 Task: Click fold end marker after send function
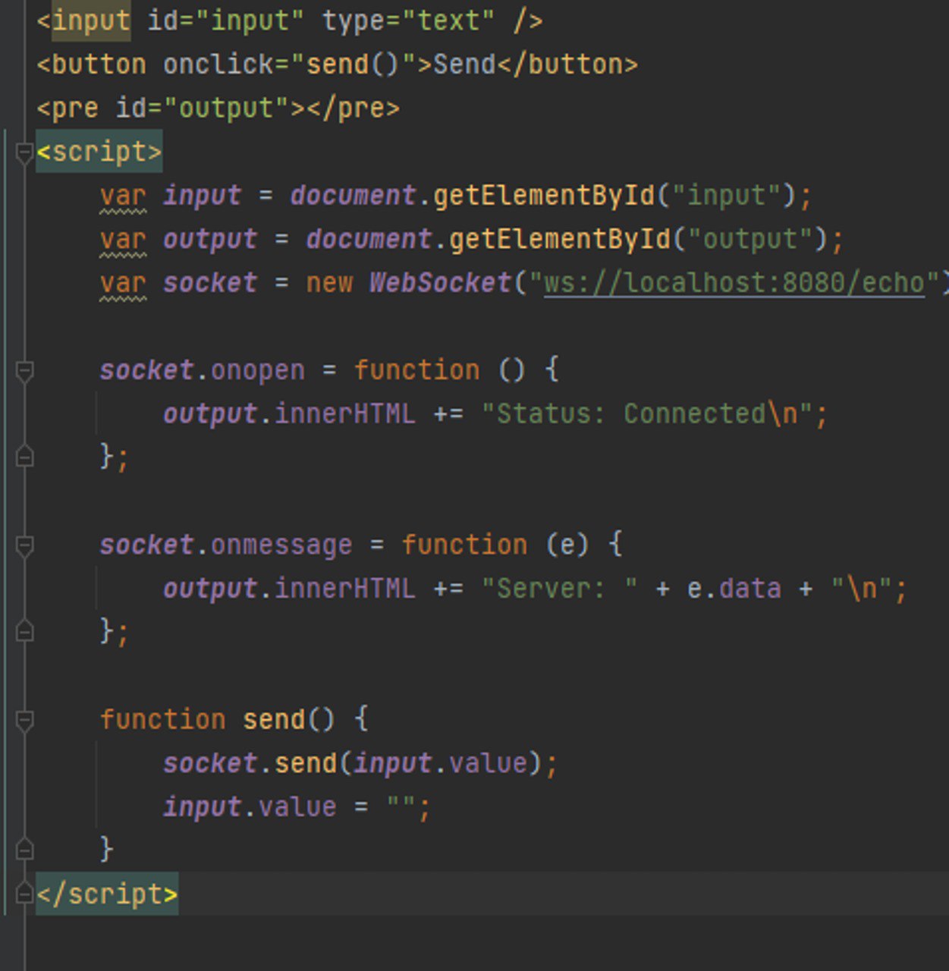[24, 849]
